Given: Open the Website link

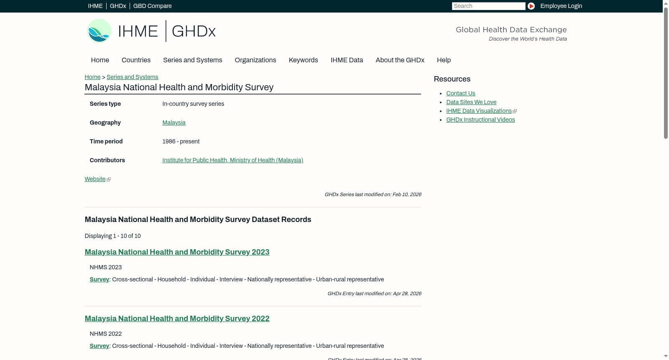Looking at the screenshot, I should pyautogui.click(x=95, y=179).
